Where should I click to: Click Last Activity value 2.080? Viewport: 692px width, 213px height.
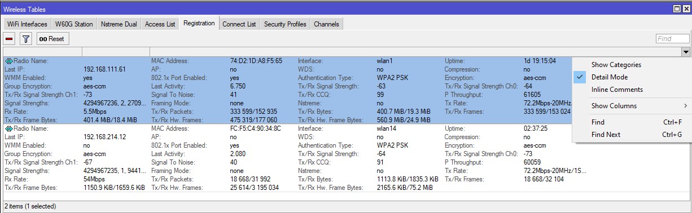click(238, 154)
